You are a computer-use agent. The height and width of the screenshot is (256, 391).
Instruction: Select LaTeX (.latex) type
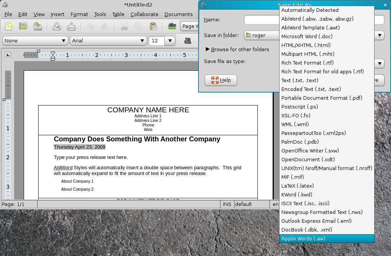pyautogui.click(x=327, y=186)
